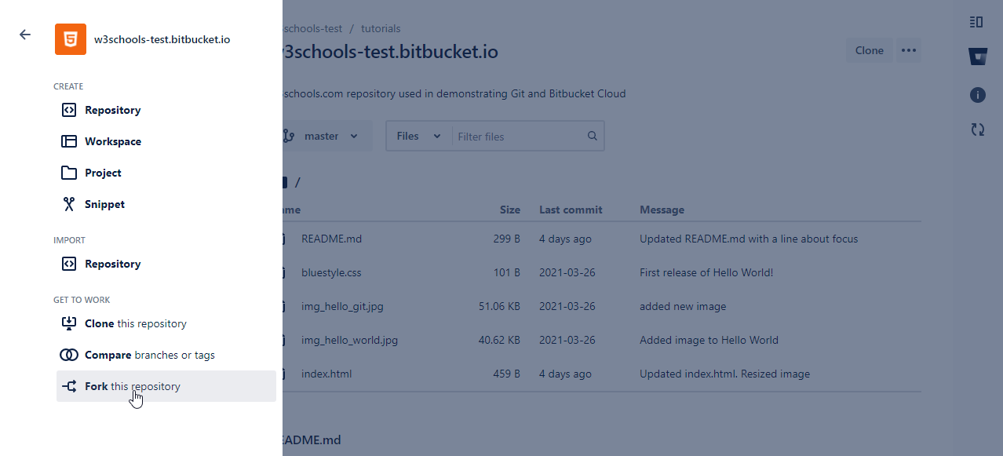Image resolution: width=1003 pixels, height=456 pixels.
Task: Click the Project folder icon
Action: point(69,173)
